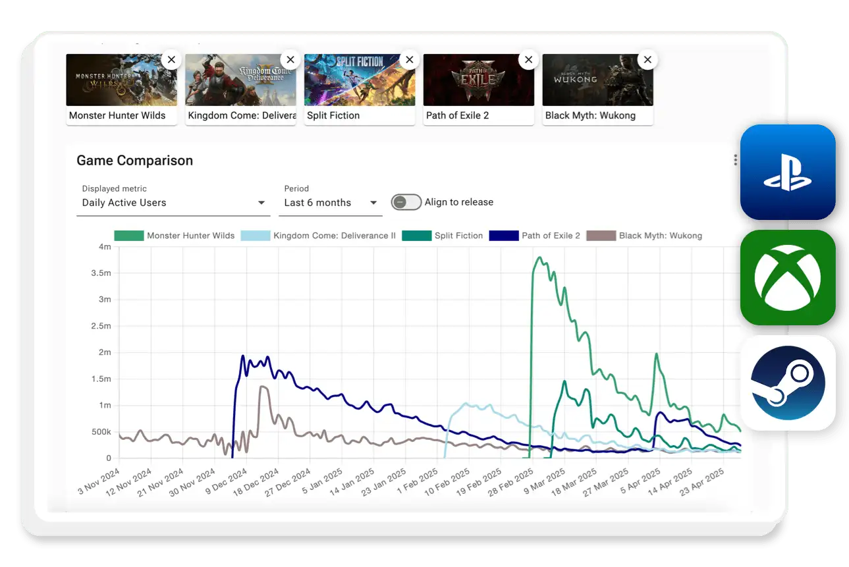The width and height of the screenshot is (849, 567).
Task: Enable the Align to release toggle
Action: pyautogui.click(x=406, y=202)
